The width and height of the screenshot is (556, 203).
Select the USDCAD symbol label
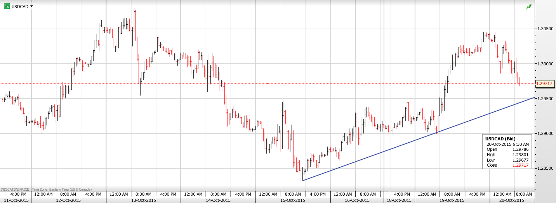point(20,7)
